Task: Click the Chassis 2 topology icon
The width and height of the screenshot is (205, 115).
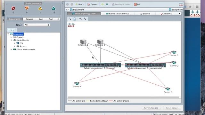Action: [100, 42]
